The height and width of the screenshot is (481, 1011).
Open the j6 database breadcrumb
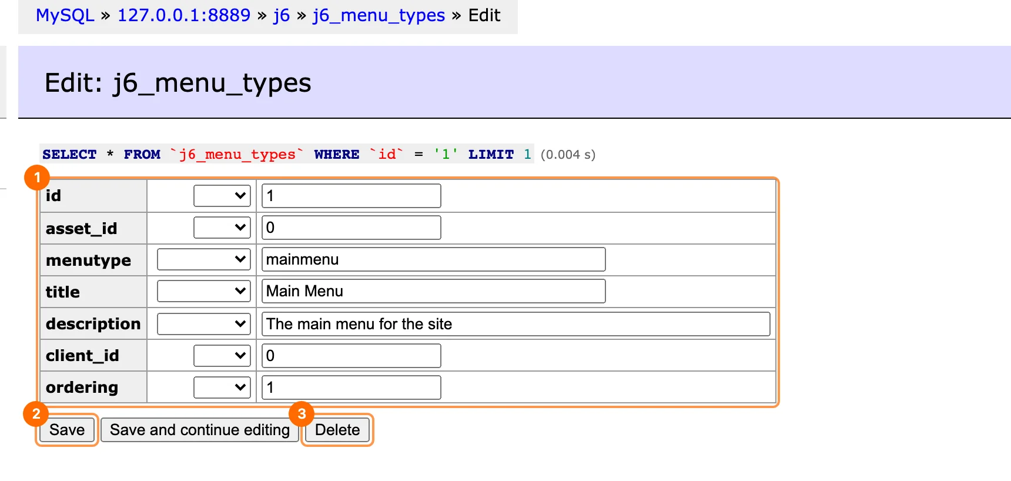[282, 15]
